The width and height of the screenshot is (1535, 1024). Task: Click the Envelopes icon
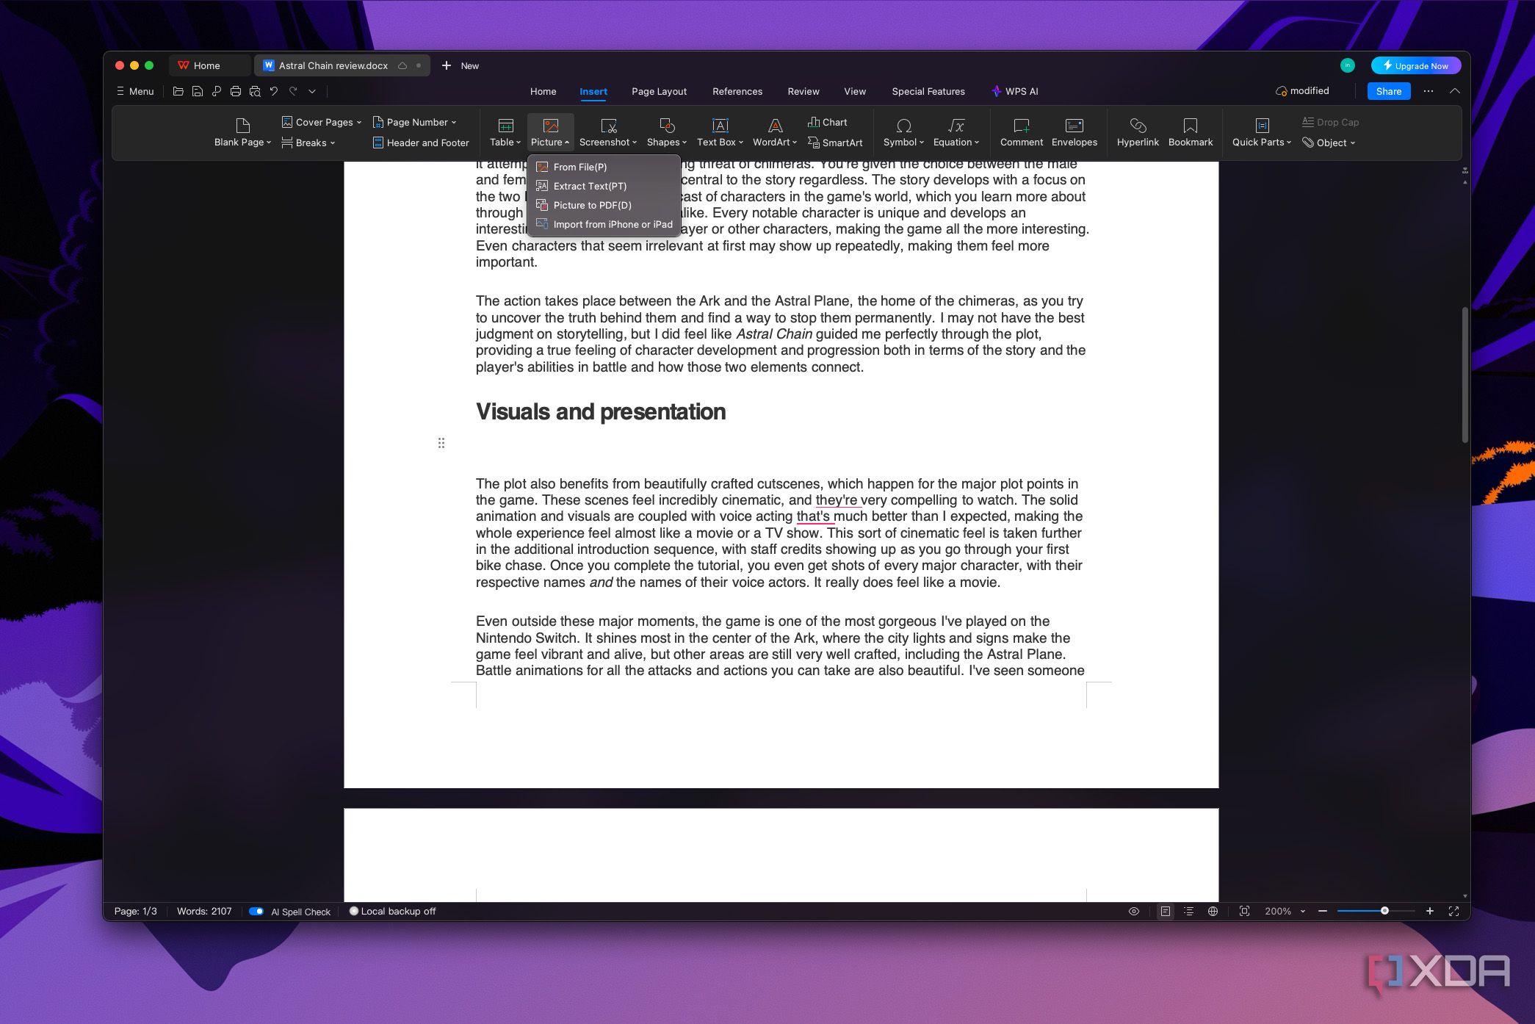(x=1074, y=126)
